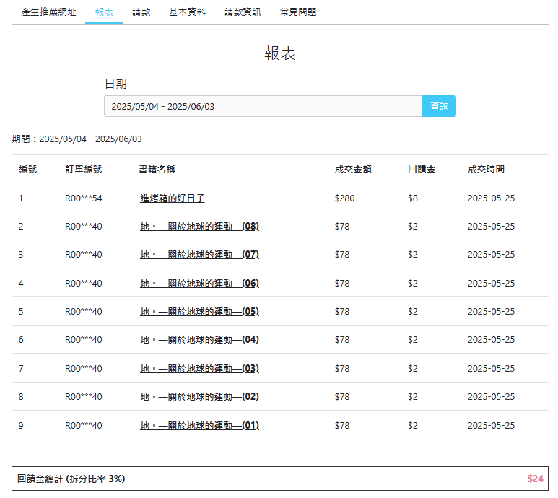Select the 請款資訊 tab
Screen dimensions: 558x498
(x=243, y=12)
